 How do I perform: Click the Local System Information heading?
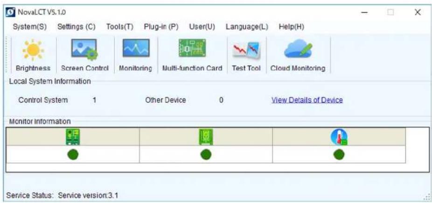pos(50,81)
